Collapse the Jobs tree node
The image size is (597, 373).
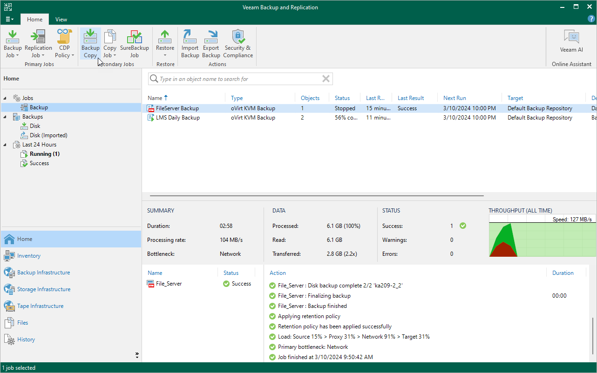6,98
